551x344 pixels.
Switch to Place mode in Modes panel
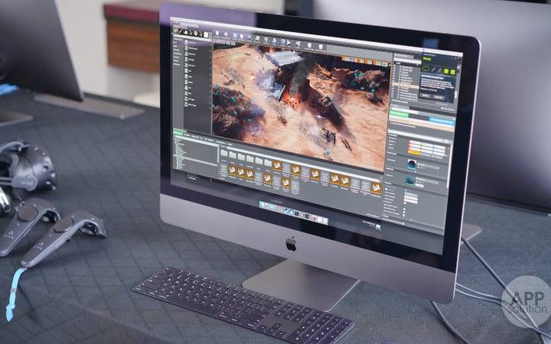(176, 31)
